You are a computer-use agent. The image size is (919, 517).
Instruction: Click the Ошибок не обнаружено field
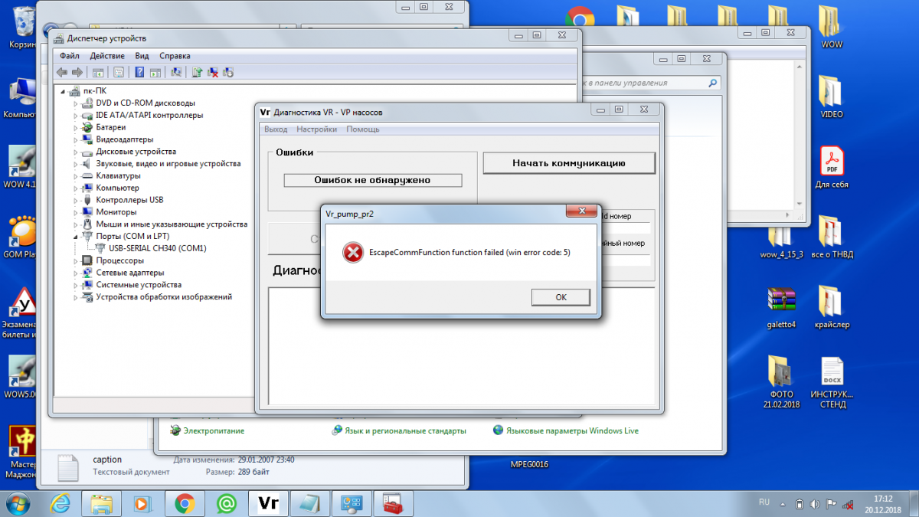pos(372,180)
